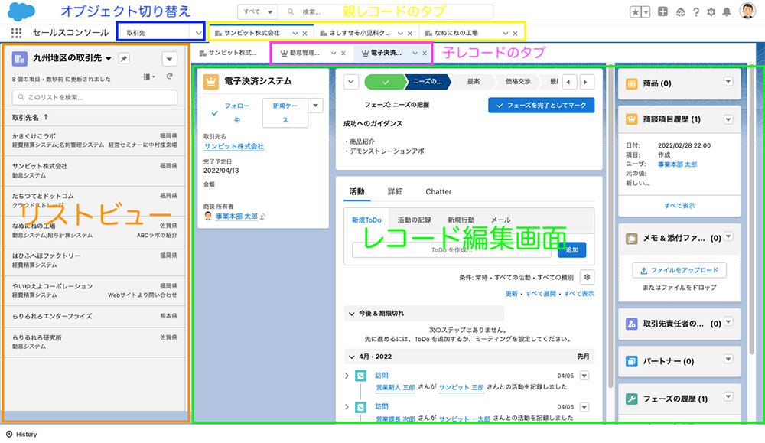Viewport: 765px width, 443px height.
Task: Close the 勤怠管理 subtab
Action: (x=343, y=54)
